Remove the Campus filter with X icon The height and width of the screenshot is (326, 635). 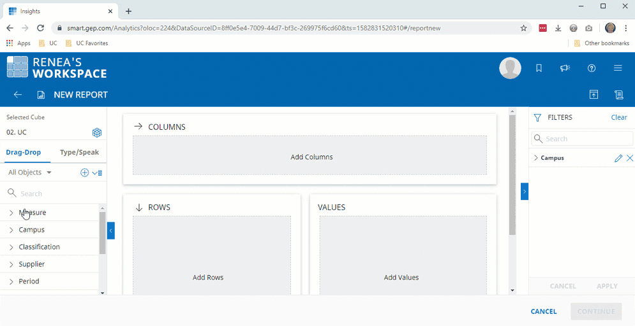[630, 158]
